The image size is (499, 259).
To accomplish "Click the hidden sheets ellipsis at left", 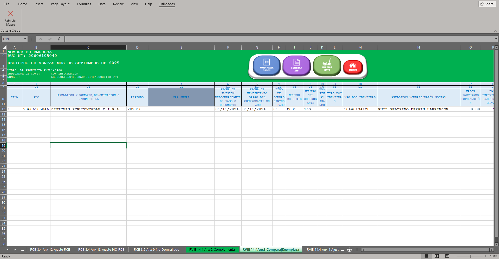I will pyautogui.click(x=22, y=250).
